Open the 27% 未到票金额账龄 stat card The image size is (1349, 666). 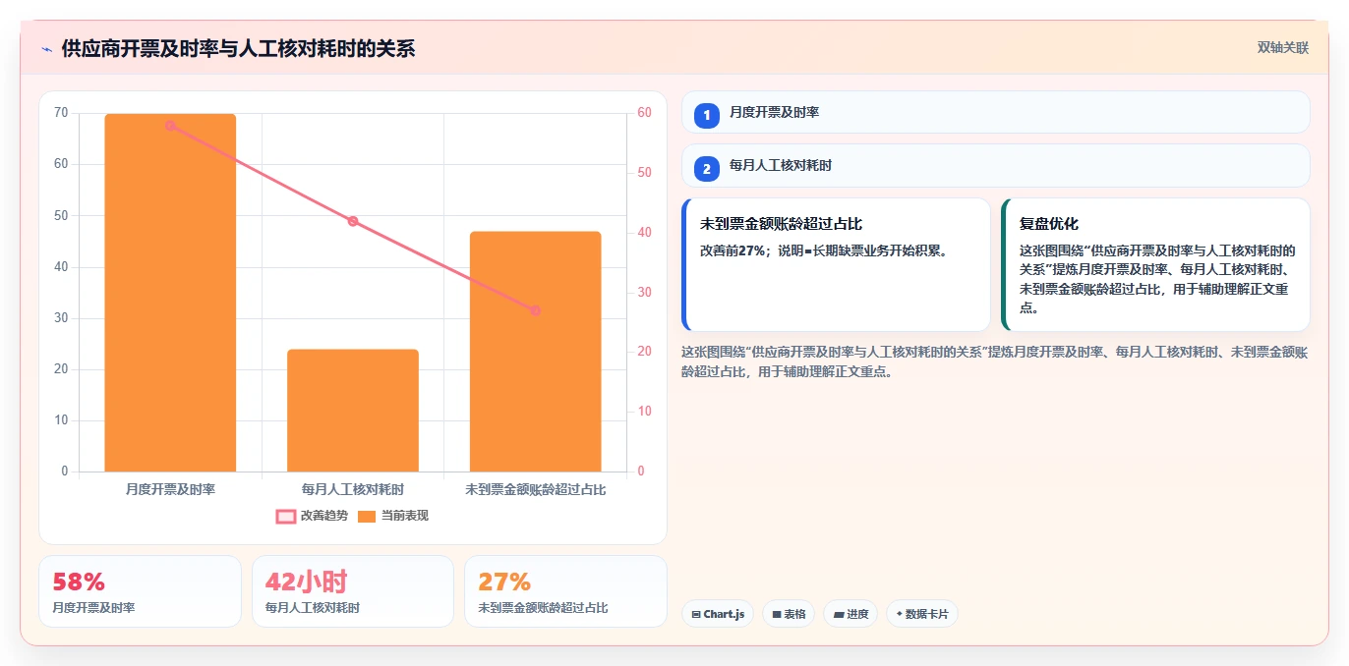point(565,591)
